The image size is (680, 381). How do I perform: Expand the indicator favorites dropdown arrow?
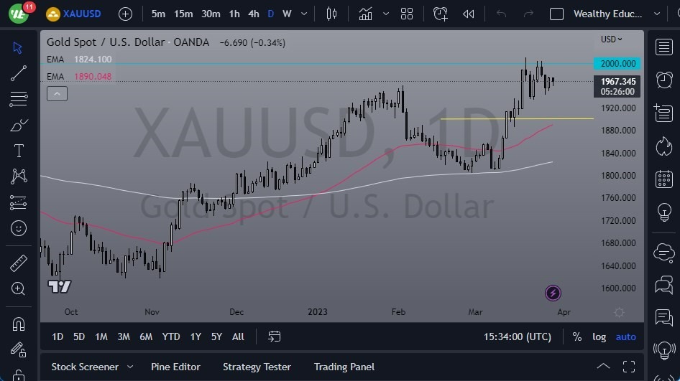point(386,14)
